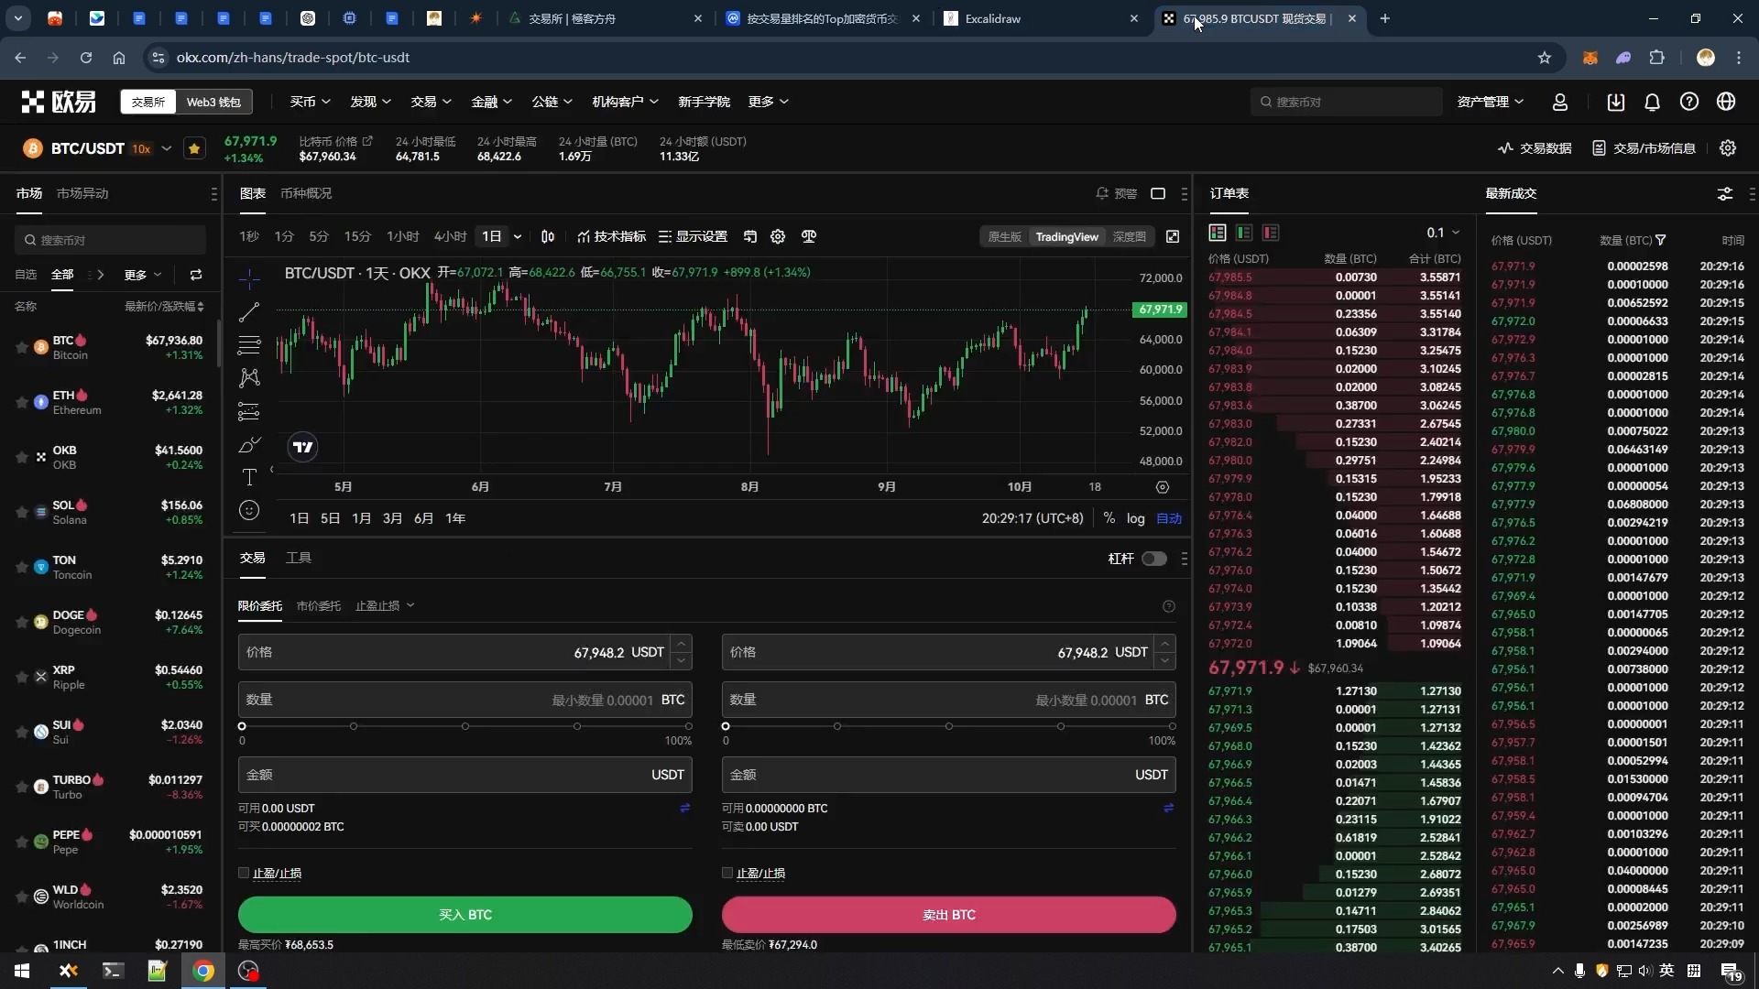Open the 工具 tab in trade panel
The image size is (1759, 989).
click(299, 558)
